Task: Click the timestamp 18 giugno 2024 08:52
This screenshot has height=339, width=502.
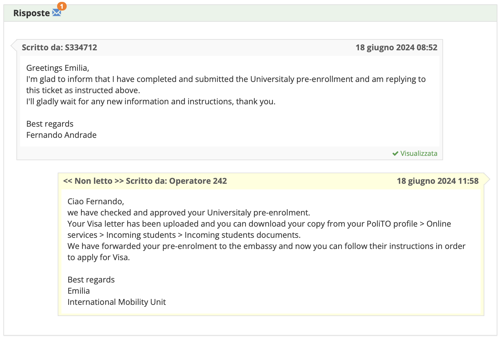Action: coord(396,47)
